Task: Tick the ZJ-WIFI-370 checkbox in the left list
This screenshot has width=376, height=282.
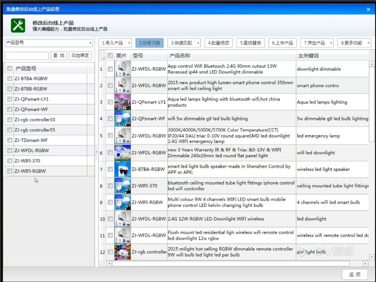Action: [x=9, y=161]
